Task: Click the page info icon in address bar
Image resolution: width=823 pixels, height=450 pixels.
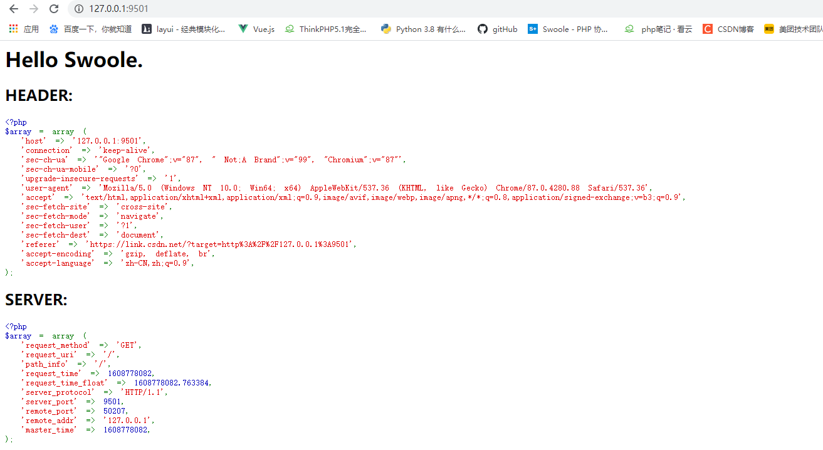Action: [x=78, y=9]
